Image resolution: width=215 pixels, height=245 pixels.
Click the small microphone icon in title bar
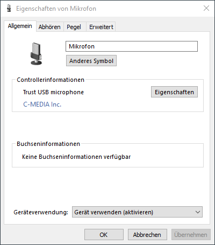tap(9, 9)
